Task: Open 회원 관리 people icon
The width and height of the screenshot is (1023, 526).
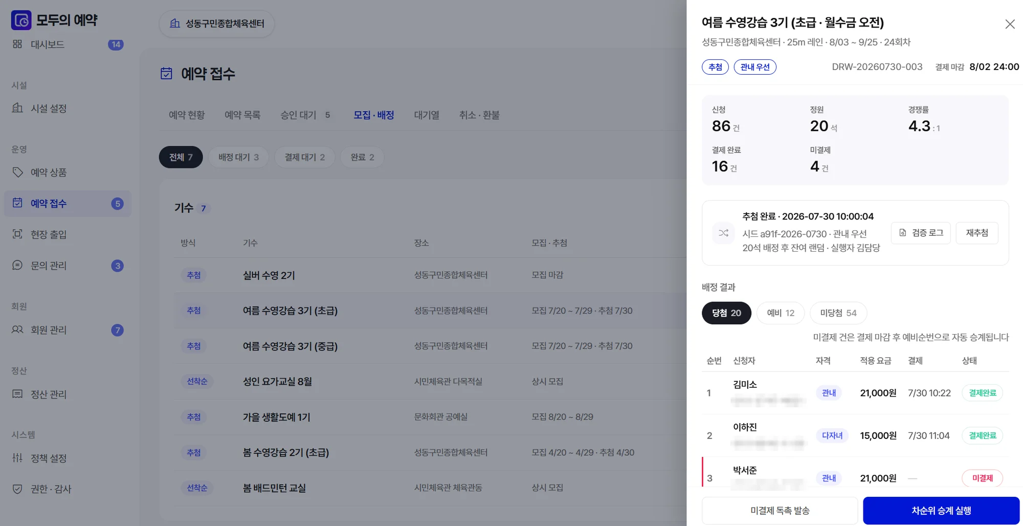Action: coord(17,330)
